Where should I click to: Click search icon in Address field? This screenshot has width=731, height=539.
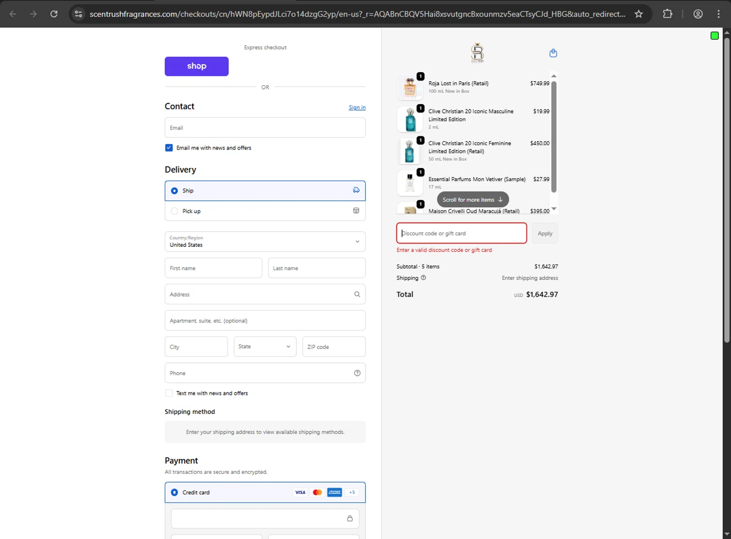[x=357, y=294]
